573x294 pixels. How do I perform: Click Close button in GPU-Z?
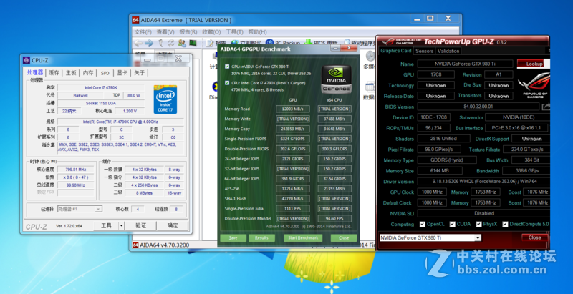click(534, 237)
